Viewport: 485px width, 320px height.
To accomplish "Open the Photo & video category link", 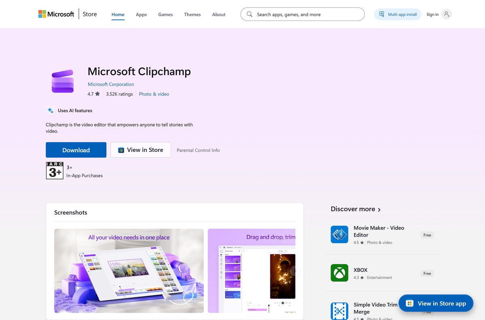I will [154, 94].
